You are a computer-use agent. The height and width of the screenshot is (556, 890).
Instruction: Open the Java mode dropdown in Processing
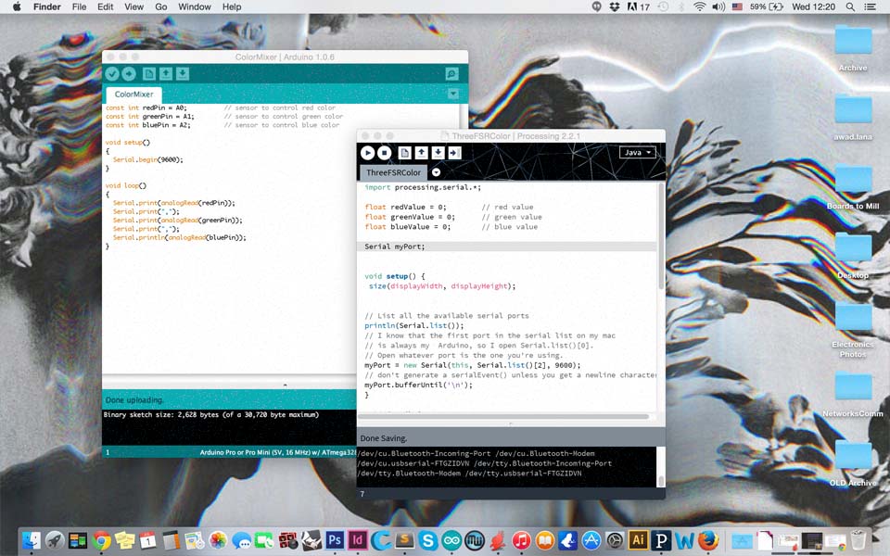coord(638,152)
